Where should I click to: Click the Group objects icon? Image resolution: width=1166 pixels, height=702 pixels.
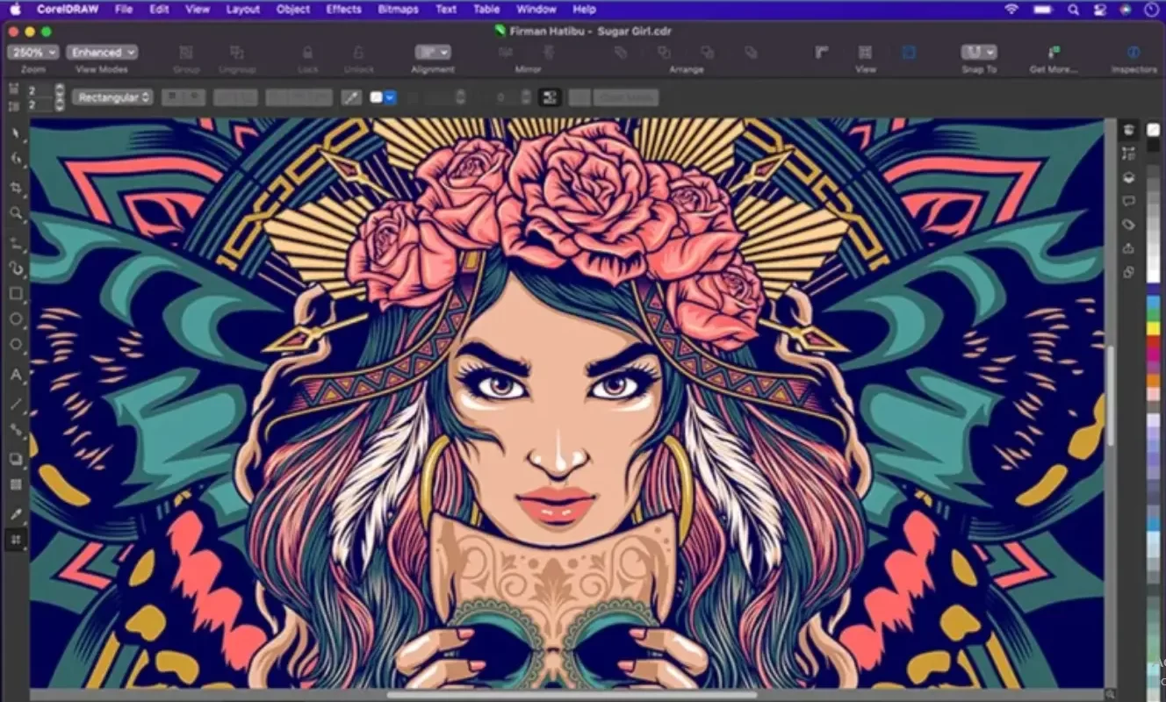coord(186,53)
